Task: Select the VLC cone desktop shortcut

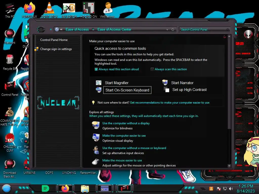Action: click(49, 10)
